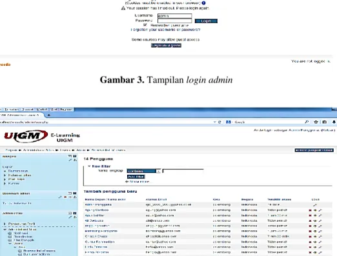Collapse the New filter section

click(89, 166)
